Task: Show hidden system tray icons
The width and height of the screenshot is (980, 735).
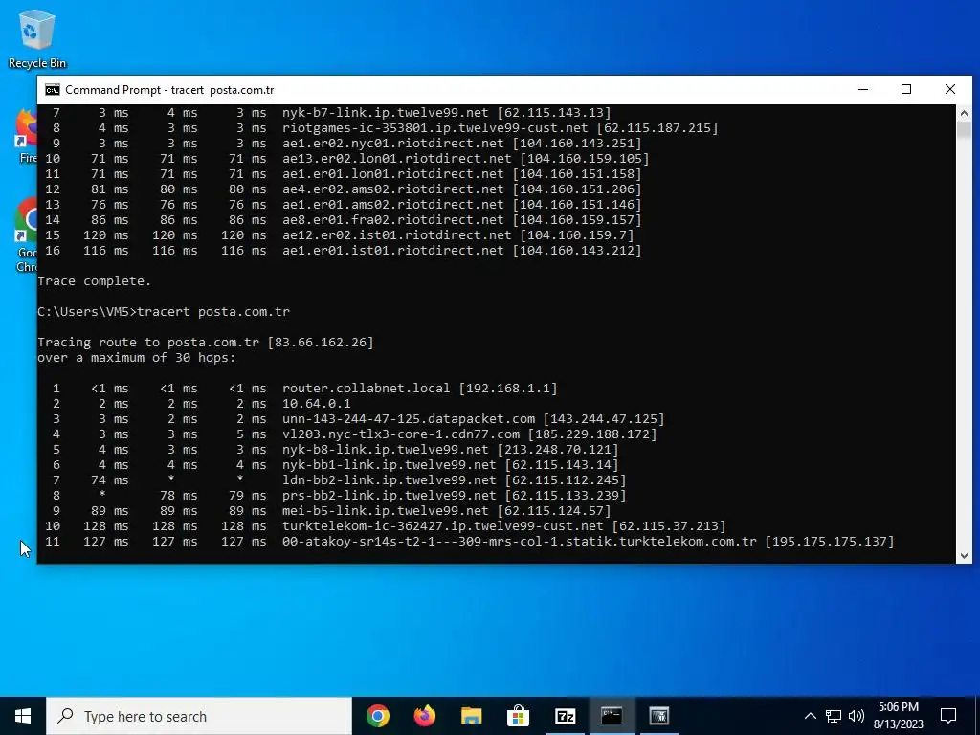Action: click(x=810, y=716)
